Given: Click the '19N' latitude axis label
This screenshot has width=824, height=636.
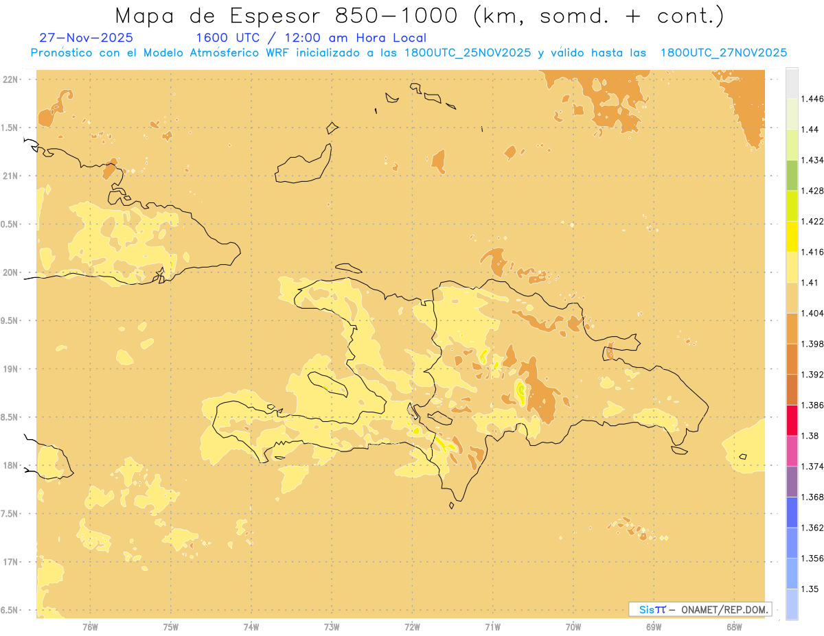Looking at the screenshot, I should pos(10,368).
